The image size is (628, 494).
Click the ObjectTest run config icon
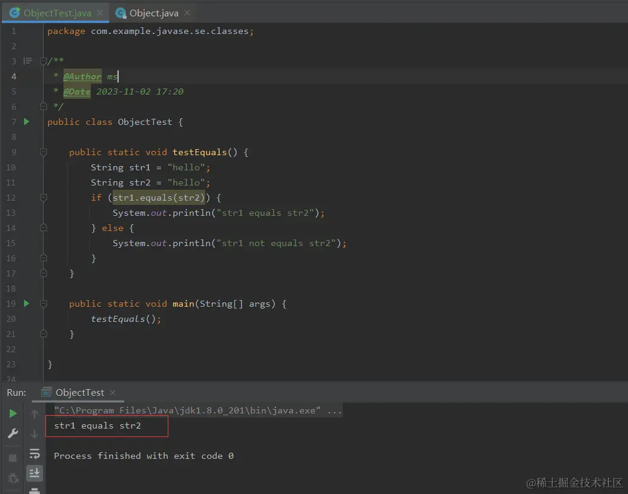(47, 392)
